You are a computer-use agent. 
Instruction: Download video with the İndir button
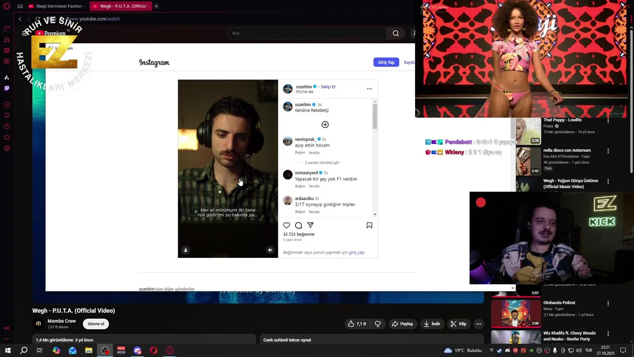[x=431, y=324]
